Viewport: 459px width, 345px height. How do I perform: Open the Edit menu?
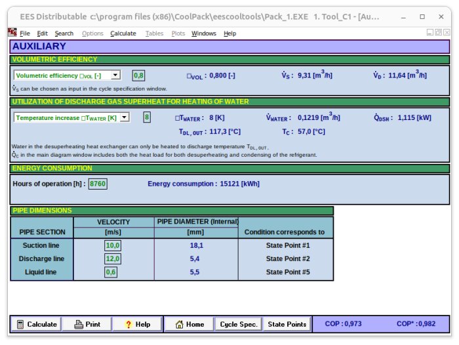(x=42, y=33)
